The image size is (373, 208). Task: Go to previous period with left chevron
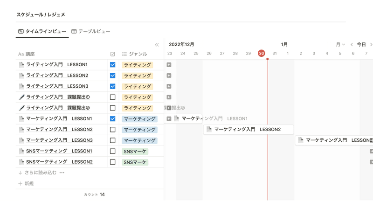[352, 44]
